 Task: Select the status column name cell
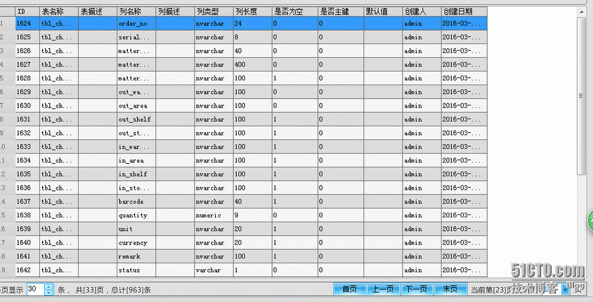point(136,270)
